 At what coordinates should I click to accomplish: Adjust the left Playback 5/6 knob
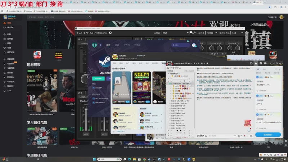click(x=212, y=48)
